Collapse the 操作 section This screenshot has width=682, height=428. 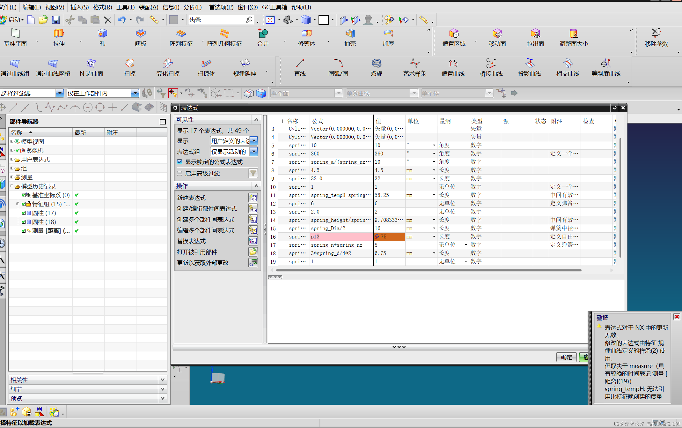pos(256,185)
